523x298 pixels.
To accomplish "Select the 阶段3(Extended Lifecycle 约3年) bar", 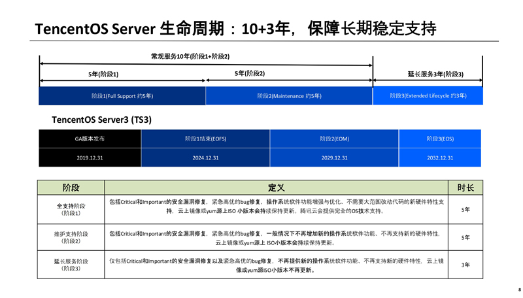I will point(428,96).
